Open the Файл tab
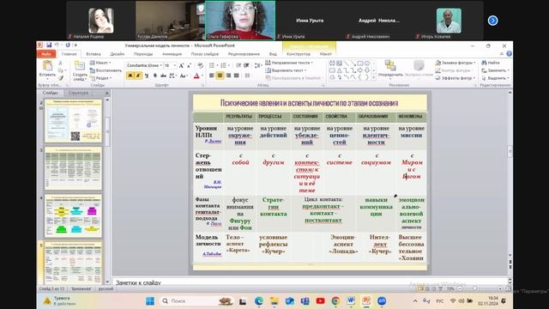The height and width of the screenshot is (309, 549). tap(45, 54)
